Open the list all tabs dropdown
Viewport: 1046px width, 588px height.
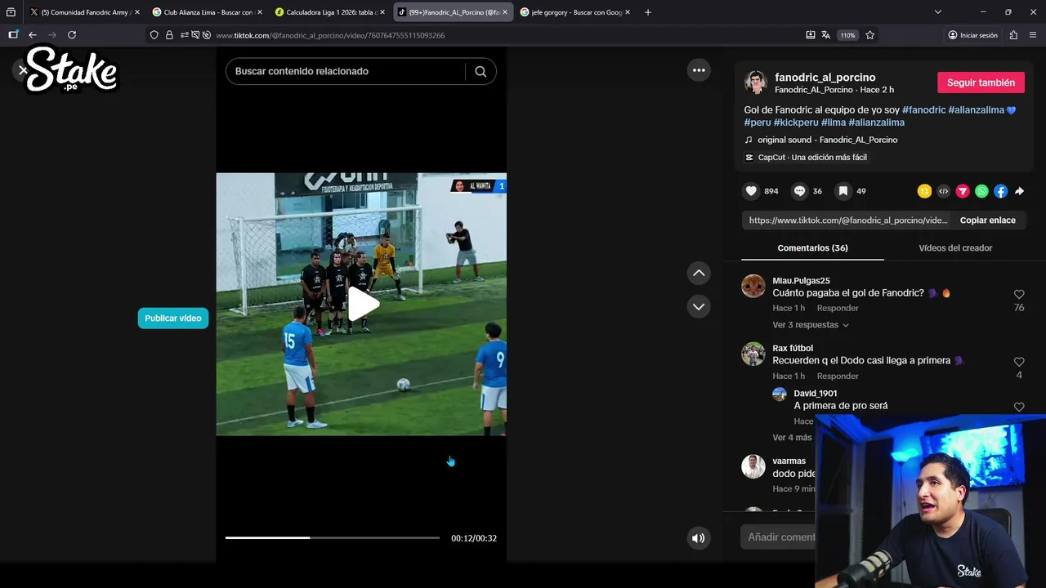tap(938, 12)
